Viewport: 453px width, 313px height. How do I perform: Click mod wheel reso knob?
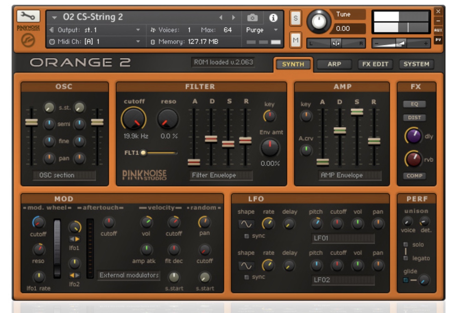coord(38,249)
